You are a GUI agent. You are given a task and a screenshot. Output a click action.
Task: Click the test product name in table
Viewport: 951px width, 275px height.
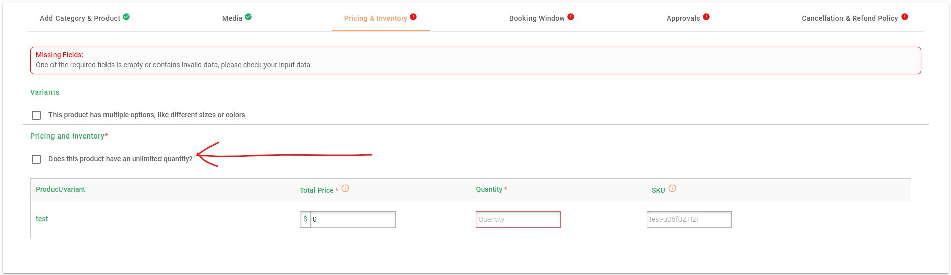pyautogui.click(x=42, y=219)
